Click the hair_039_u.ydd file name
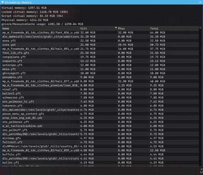This screenshot has height=175, width=203. [x=41, y=150]
